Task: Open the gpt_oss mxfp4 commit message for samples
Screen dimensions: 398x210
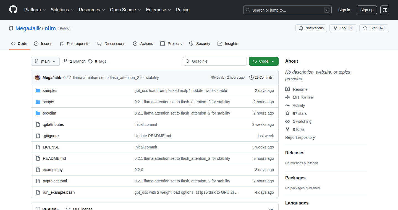Action: (181, 91)
